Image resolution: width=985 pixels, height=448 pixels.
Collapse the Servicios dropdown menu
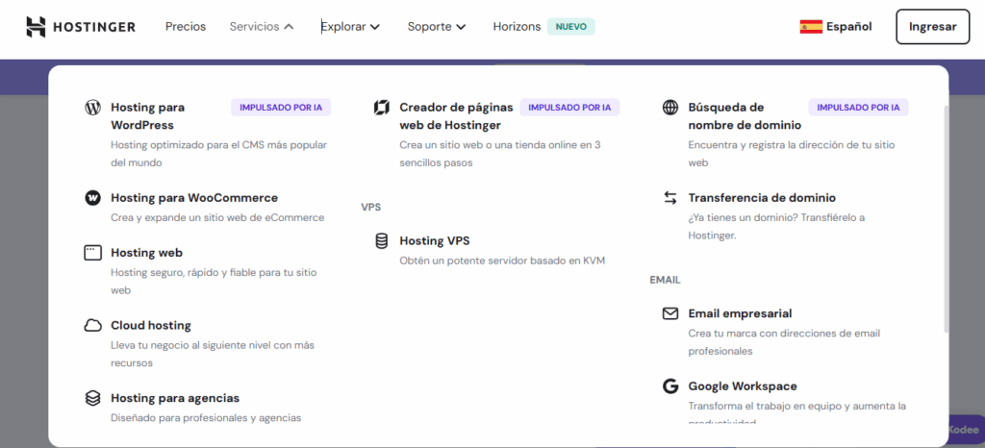pyautogui.click(x=262, y=27)
